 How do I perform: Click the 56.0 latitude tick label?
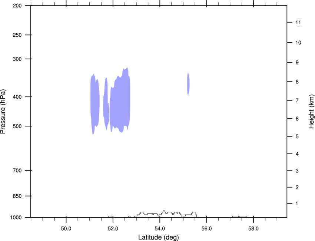pyautogui.click(x=206, y=228)
